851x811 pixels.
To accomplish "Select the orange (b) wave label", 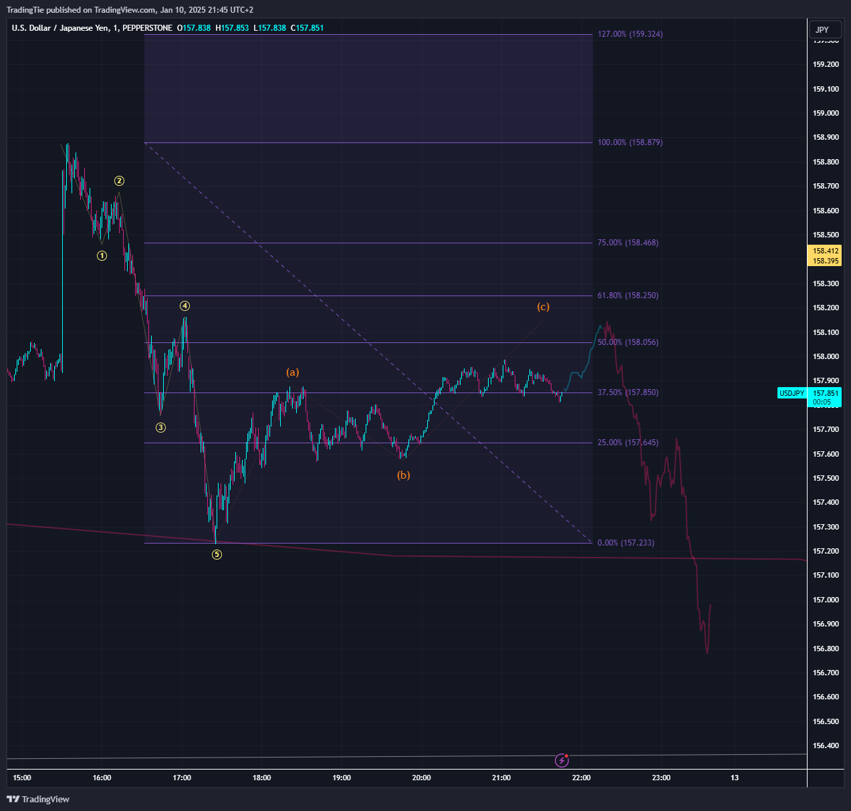I will tap(404, 475).
